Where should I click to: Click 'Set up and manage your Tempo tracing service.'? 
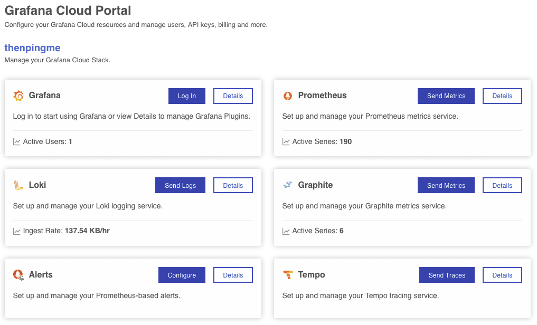(361, 295)
